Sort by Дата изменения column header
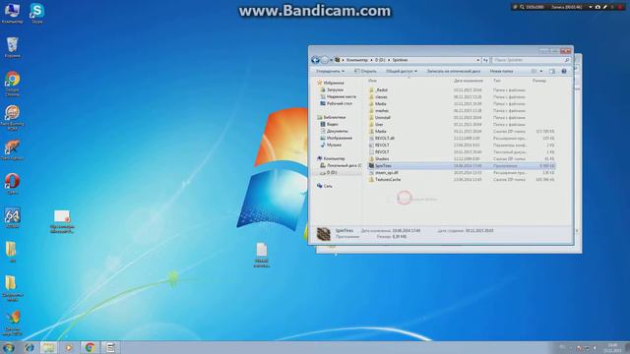 [469, 81]
